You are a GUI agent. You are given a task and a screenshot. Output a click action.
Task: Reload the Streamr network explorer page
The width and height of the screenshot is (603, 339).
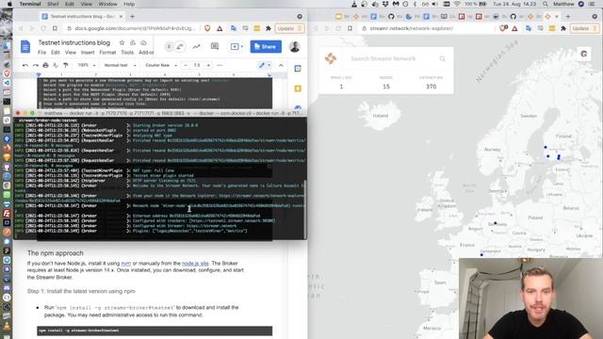coord(338,28)
